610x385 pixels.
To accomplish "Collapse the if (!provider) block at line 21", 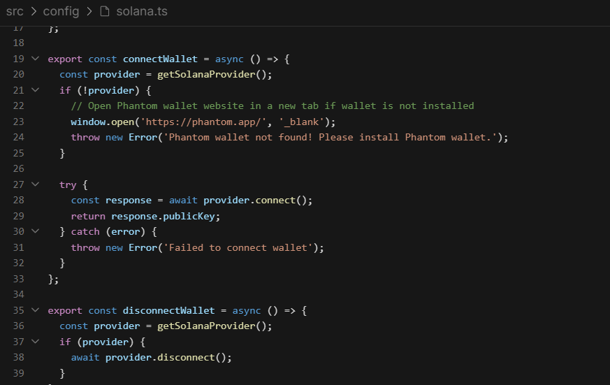I will point(36,90).
